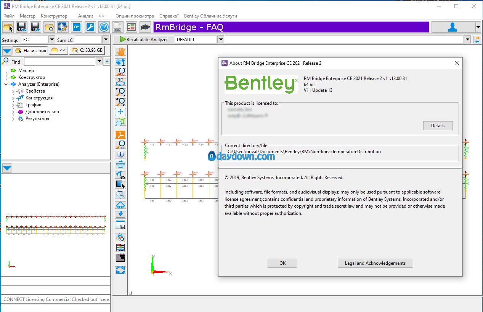This screenshot has height=312, width=483.
Task: Expand the График tree node
Action: [13, 105]
